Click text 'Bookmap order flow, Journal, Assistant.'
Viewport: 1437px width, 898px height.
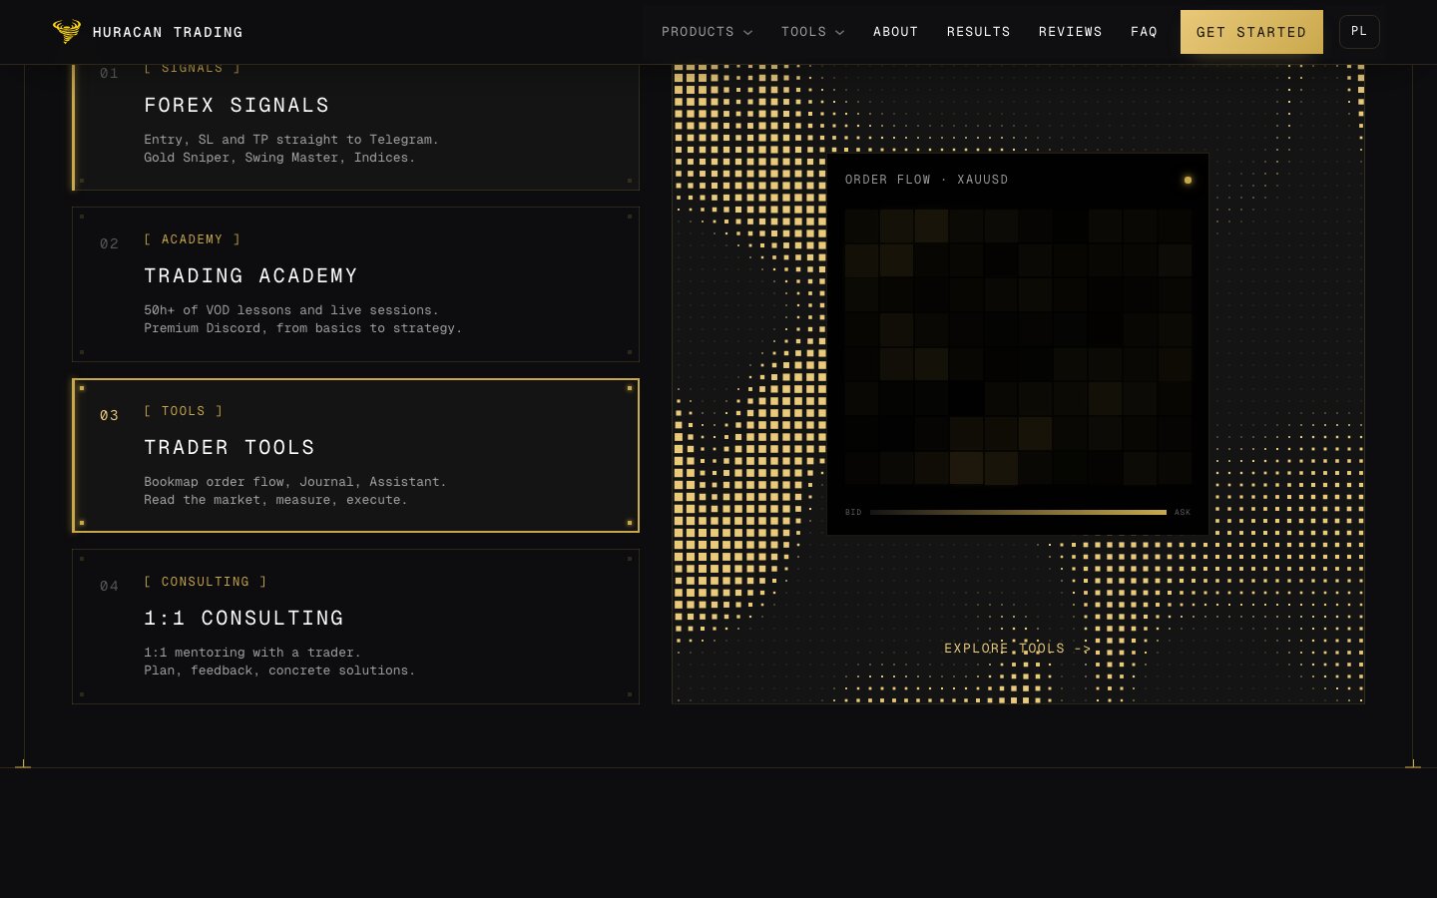(x=294, y=482)
